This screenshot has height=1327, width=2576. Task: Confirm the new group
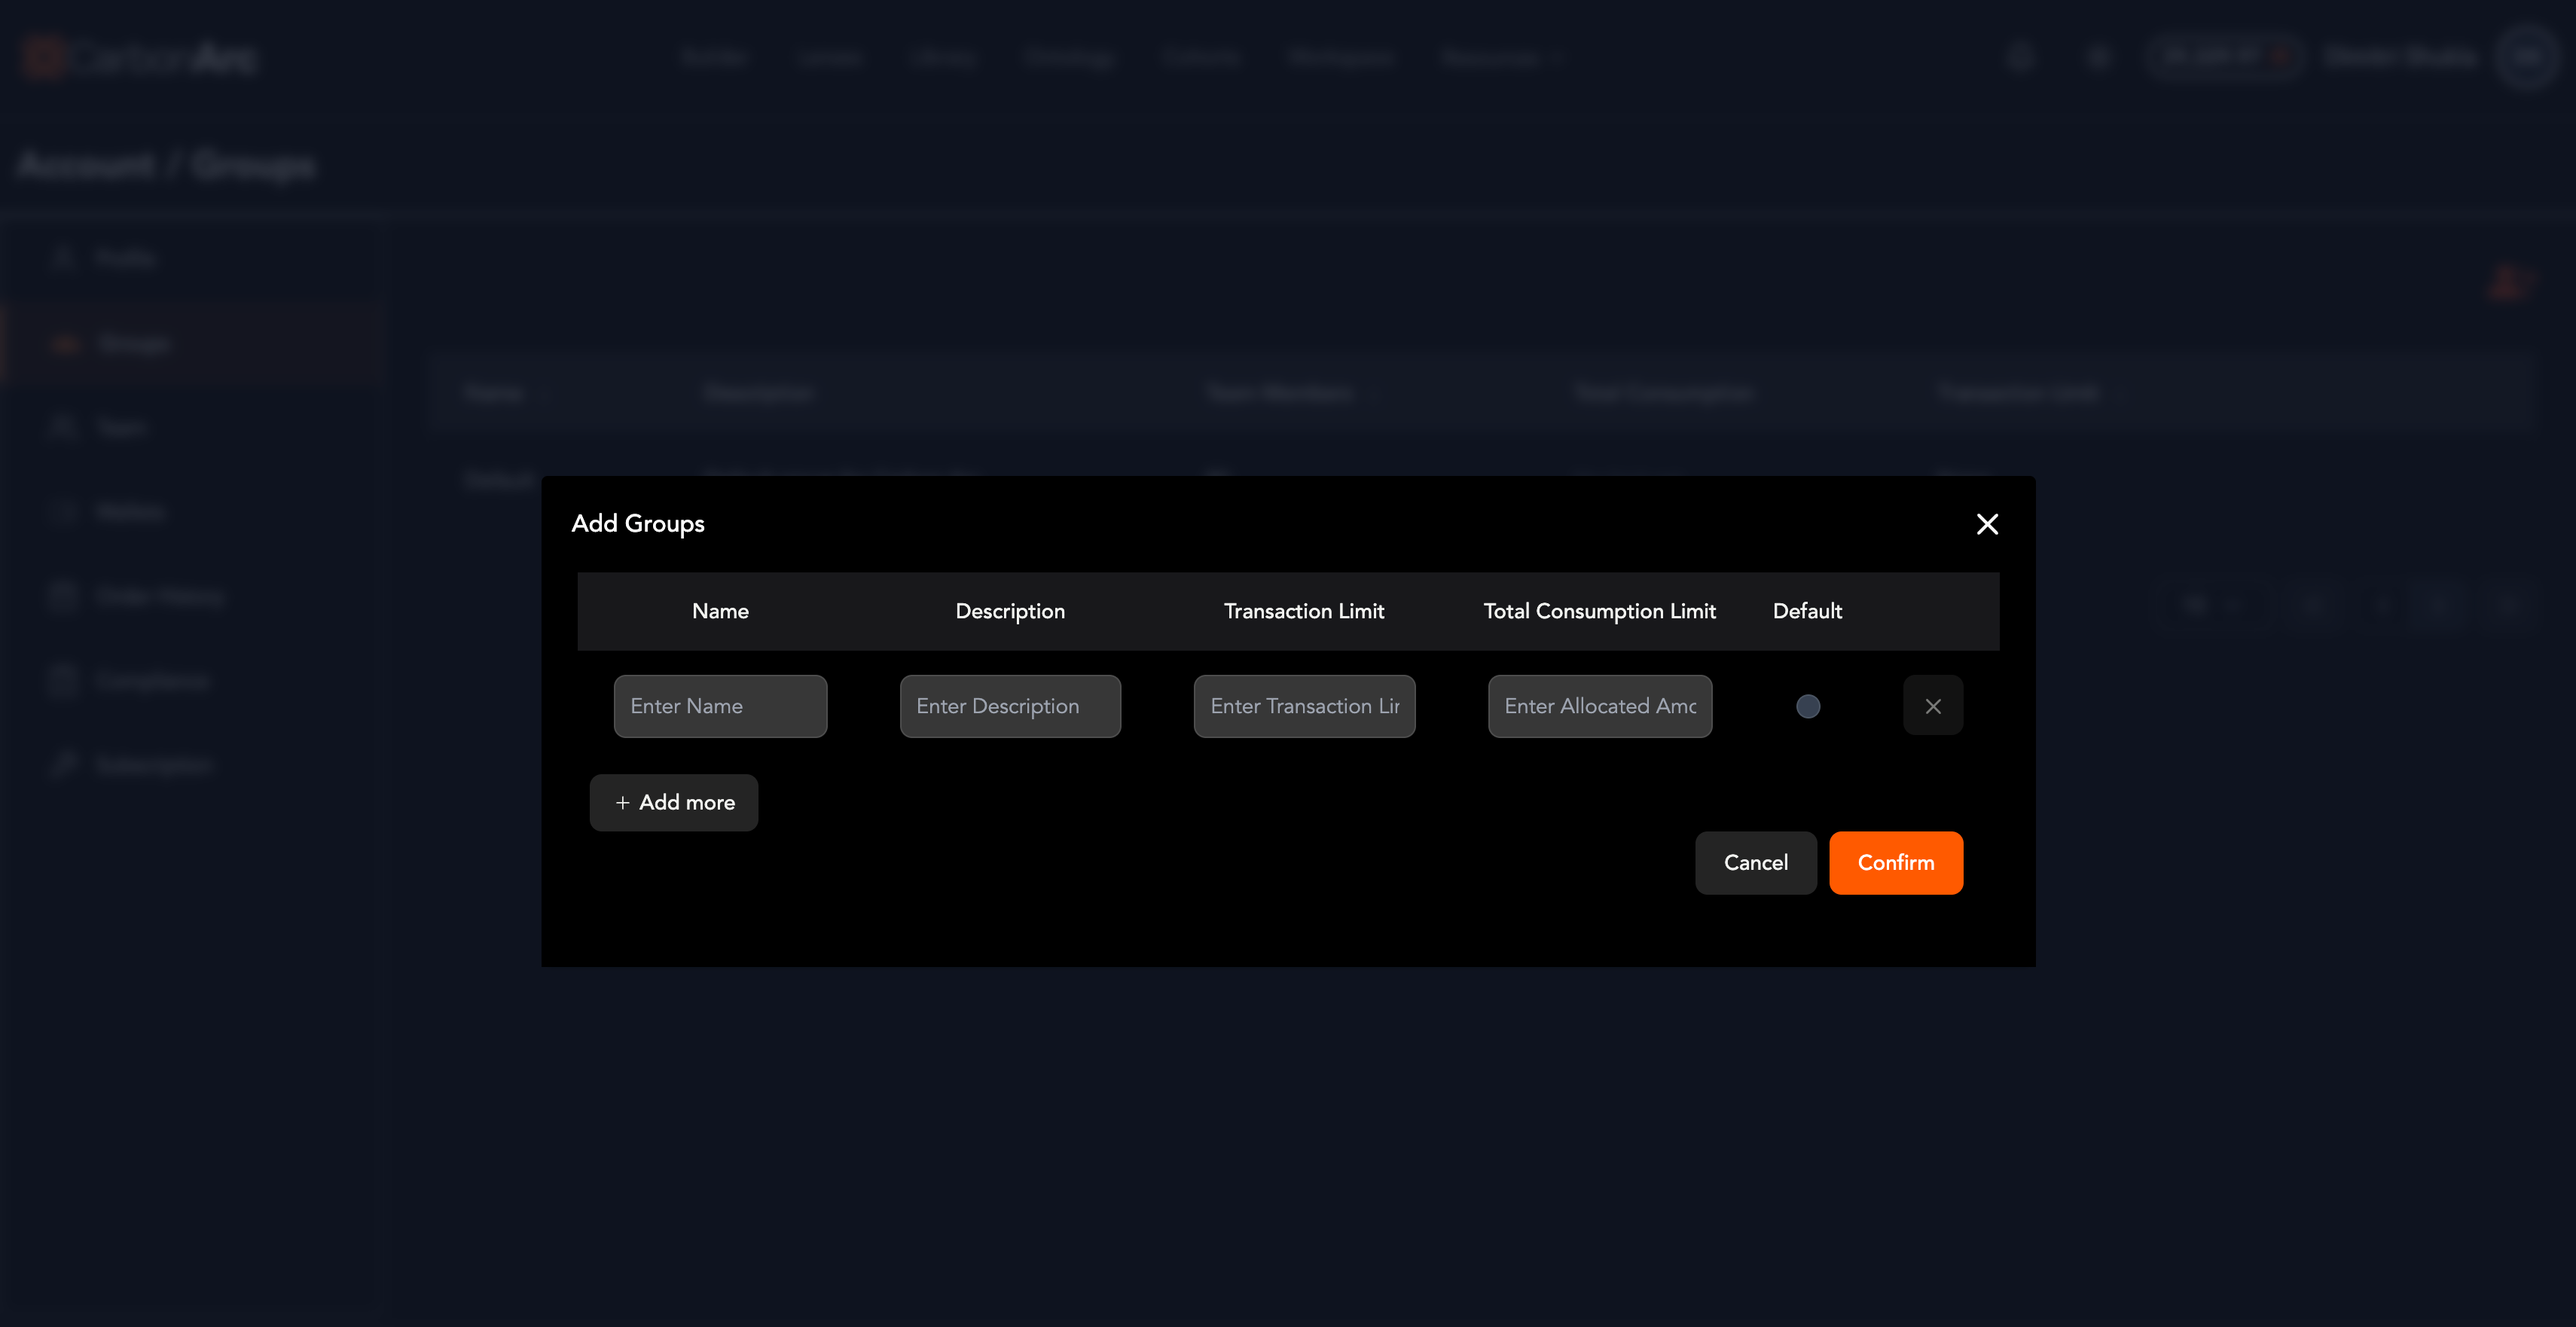1895,862
